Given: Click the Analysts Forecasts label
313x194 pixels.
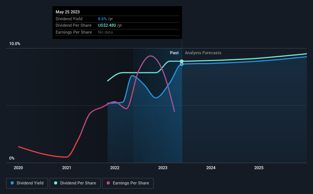Looking at the screenshot, I should tap(203, 53).
